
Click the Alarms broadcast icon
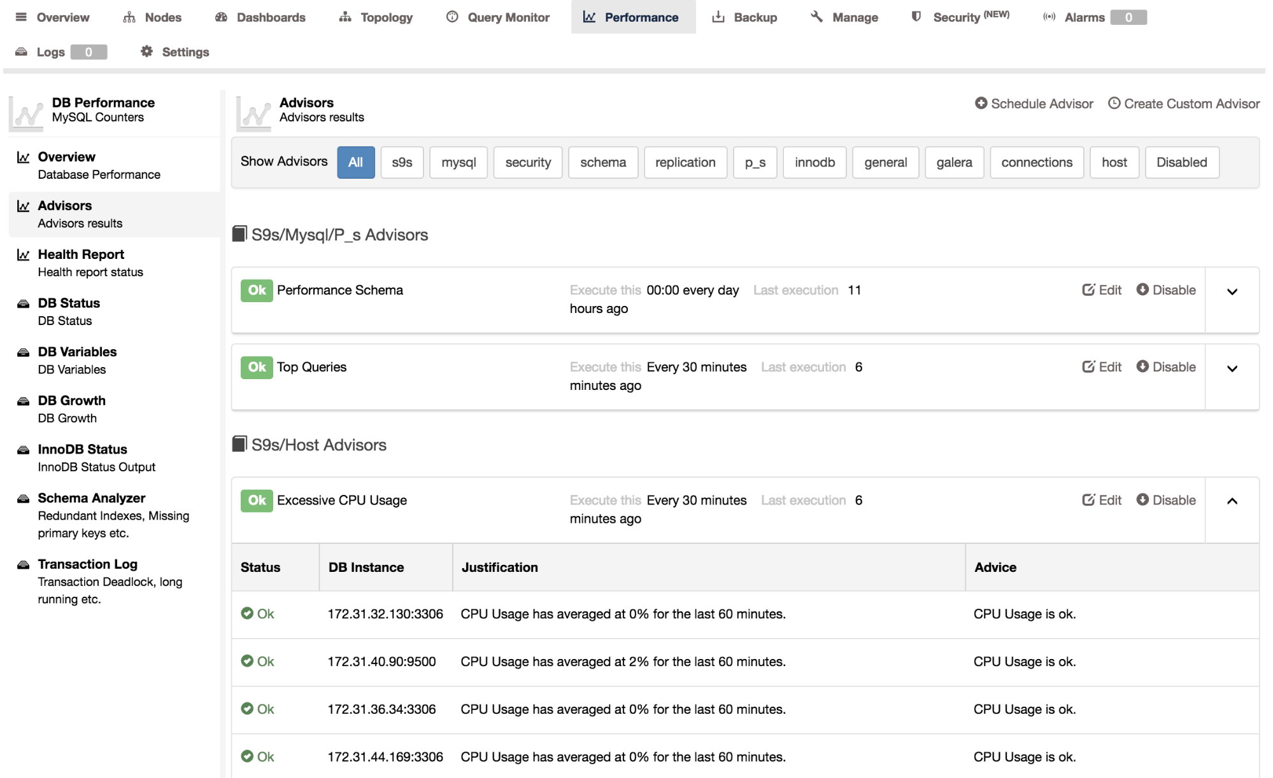pyautogui.click(x=1049, y=17)
